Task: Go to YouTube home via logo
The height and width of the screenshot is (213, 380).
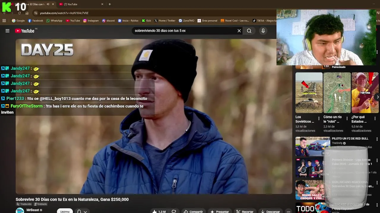Action: coord(25,31)
